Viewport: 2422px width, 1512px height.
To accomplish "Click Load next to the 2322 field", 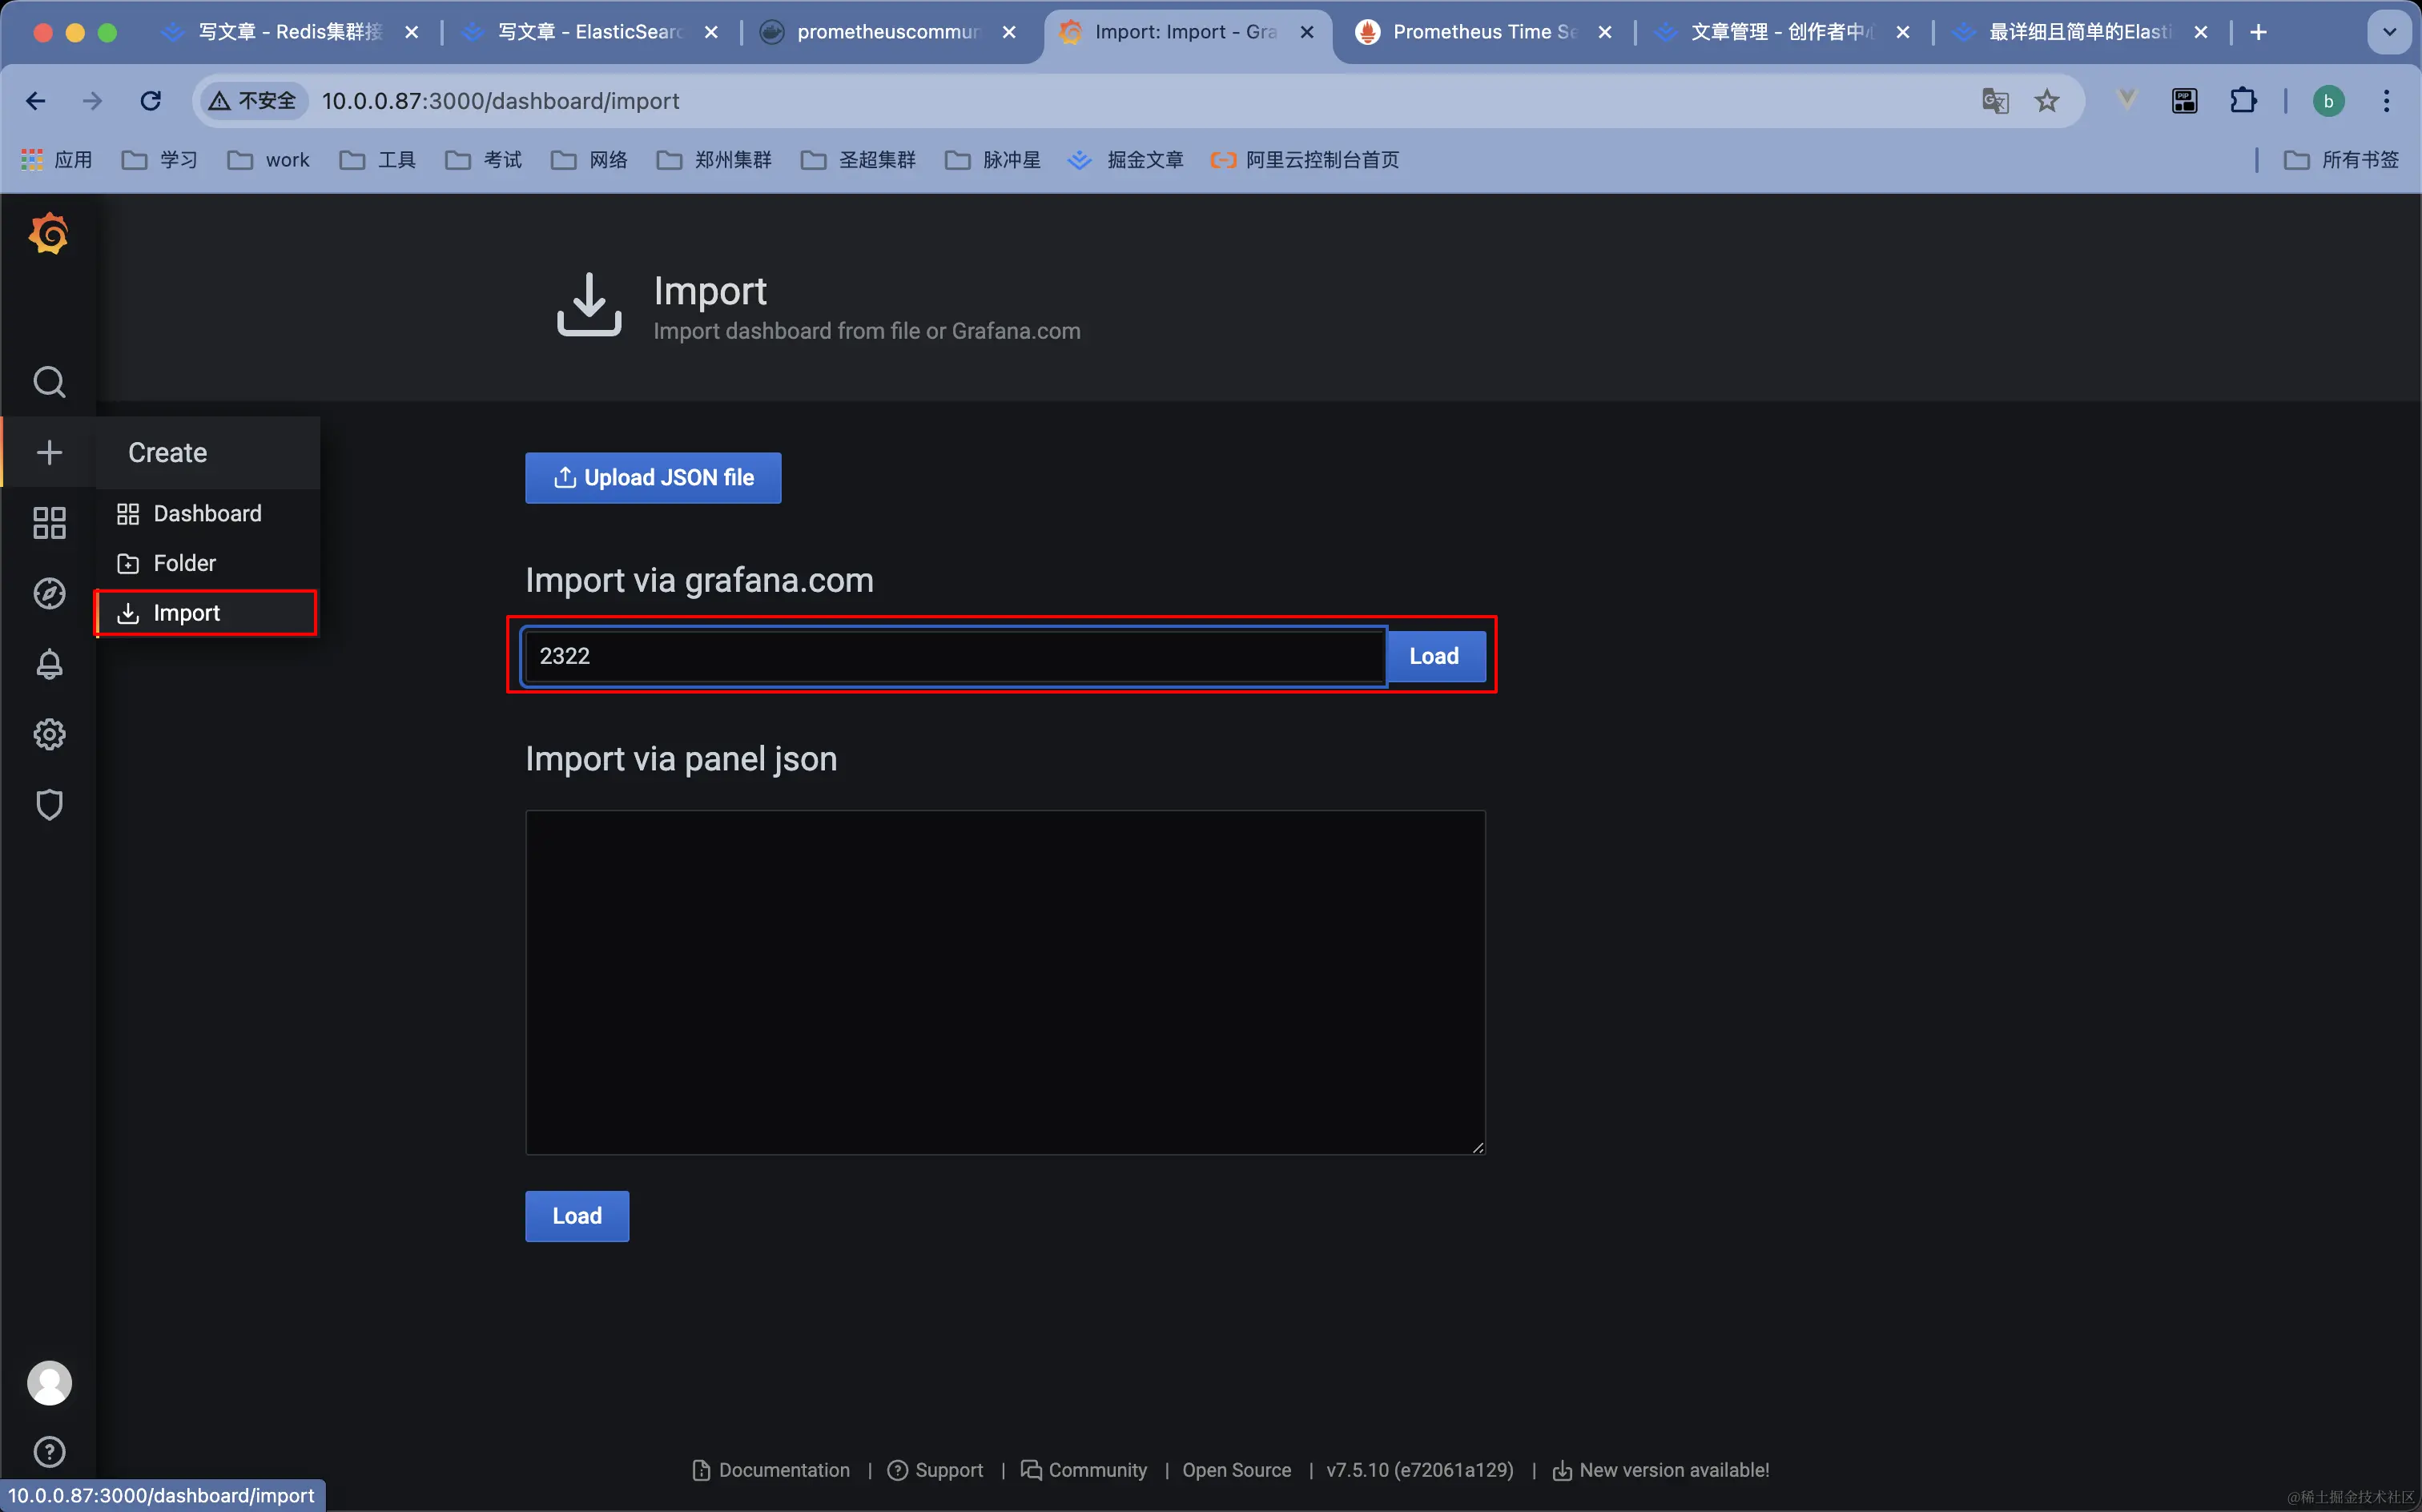I will [x=1434, y=656].
